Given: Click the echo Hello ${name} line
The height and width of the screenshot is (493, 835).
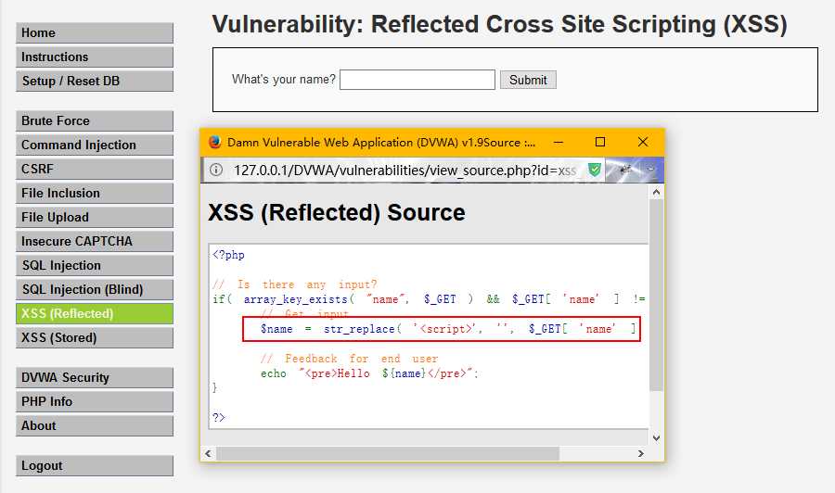Looking at the screenshot, I should 369,373.
